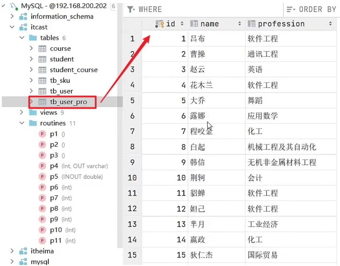
Task: Sort by the id column arrows
Action: coord(182,24)
